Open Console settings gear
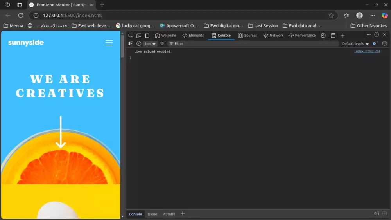Image resolution: width=391 pixels, height=220 pixels. (384, 44)
